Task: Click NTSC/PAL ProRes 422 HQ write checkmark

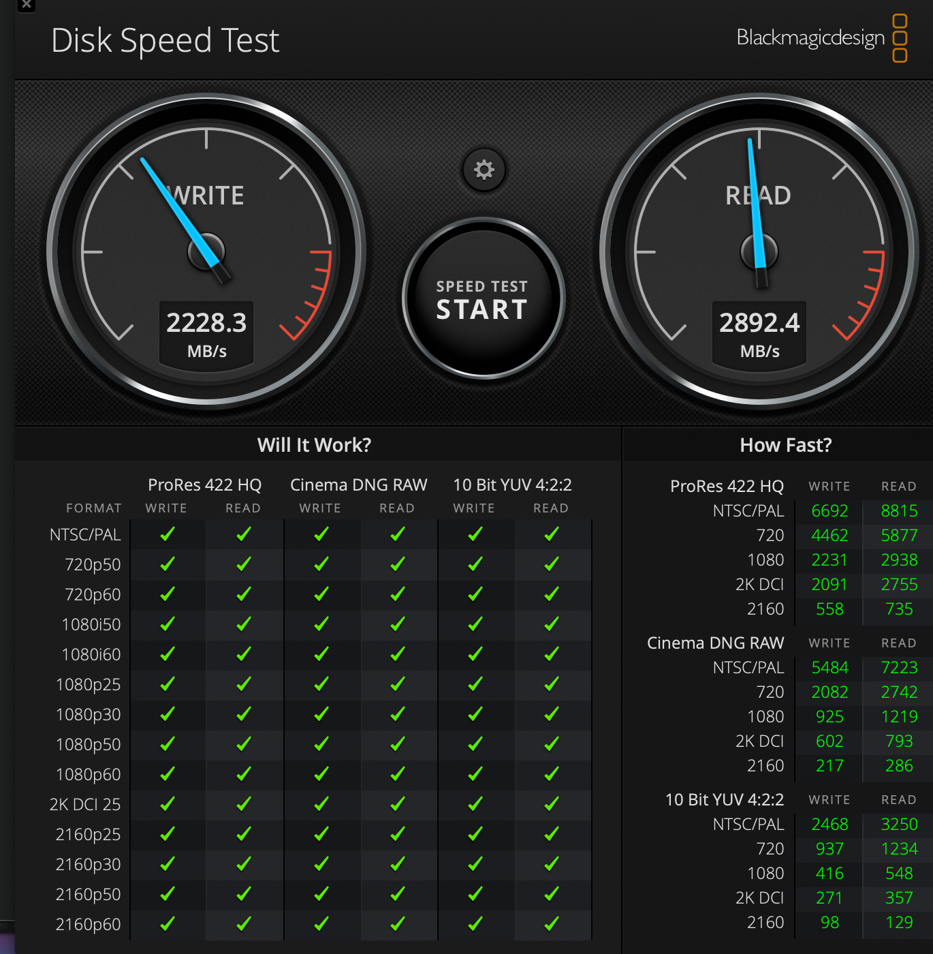Action: [x=168, y=534]
